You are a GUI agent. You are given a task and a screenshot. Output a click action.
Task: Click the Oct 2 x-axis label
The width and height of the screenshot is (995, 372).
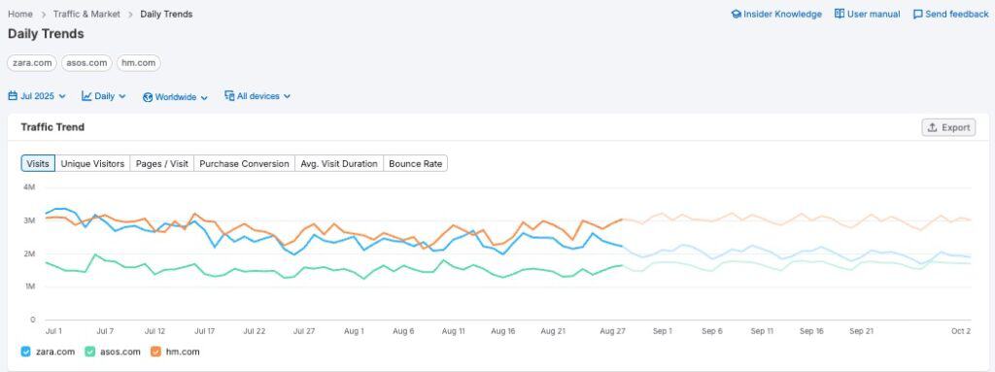click(x=961, y=331)
